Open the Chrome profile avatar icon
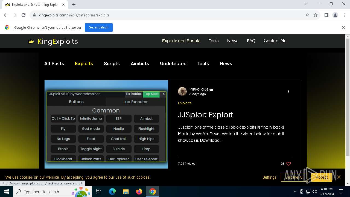Image resolution: width=350 pixels, height=197 pixels. 335,15
